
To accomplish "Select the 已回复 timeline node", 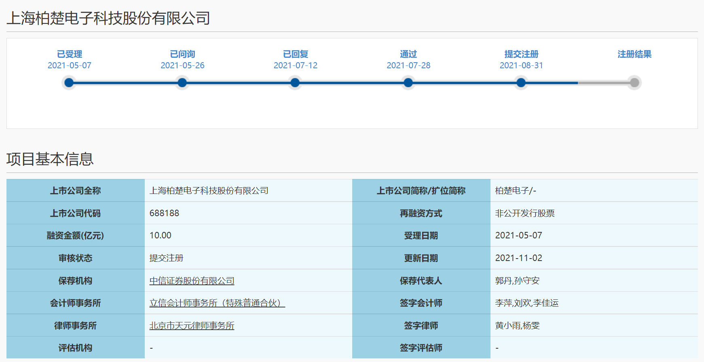I will pyautogui.click(x=295, y=83).
